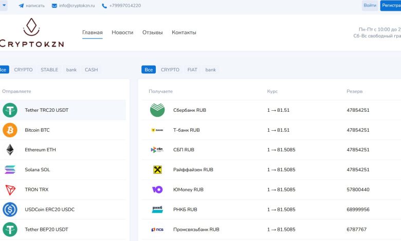
Task: Choose Райффайзен RUB to receive
Action: pos(271,170)
